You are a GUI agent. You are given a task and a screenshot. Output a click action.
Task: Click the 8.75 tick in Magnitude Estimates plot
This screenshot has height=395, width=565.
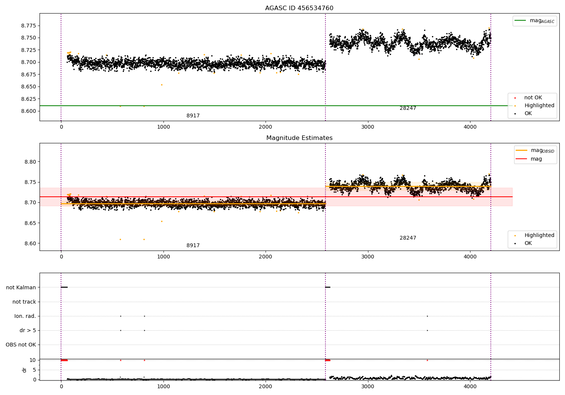30,182
